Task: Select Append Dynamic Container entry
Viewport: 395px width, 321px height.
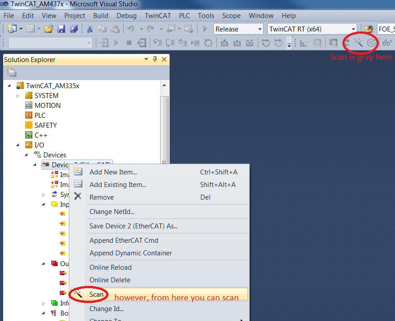Action: click(159, 253)
